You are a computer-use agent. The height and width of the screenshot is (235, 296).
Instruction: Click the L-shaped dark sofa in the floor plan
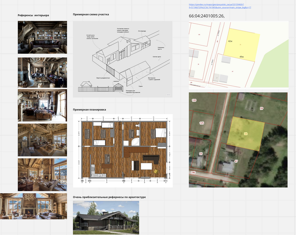151,159
